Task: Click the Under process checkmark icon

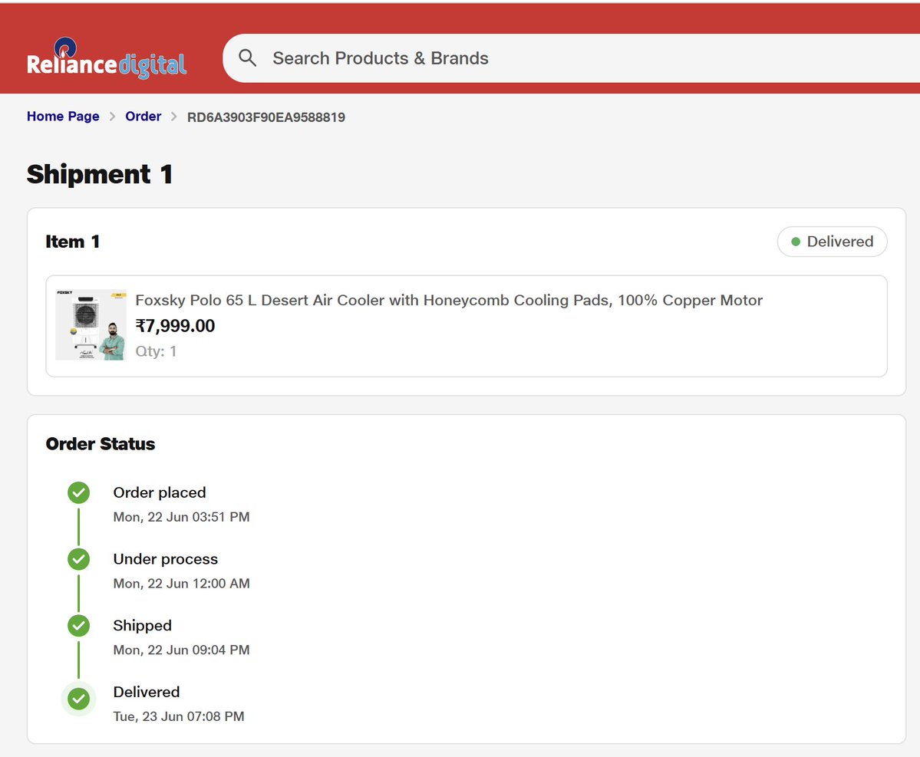Action: pos(78,559)
